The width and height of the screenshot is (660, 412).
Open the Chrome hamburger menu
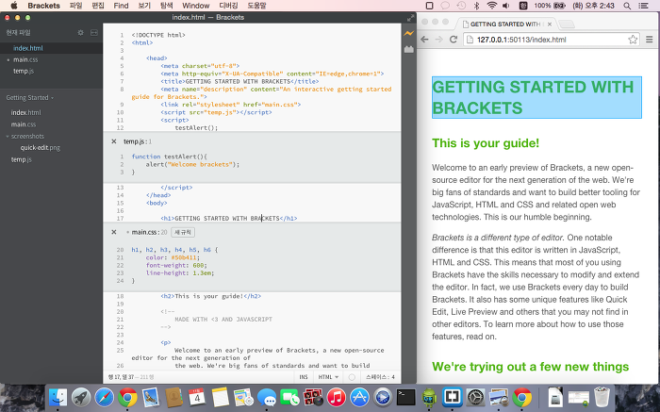click(x=650, y=40)
